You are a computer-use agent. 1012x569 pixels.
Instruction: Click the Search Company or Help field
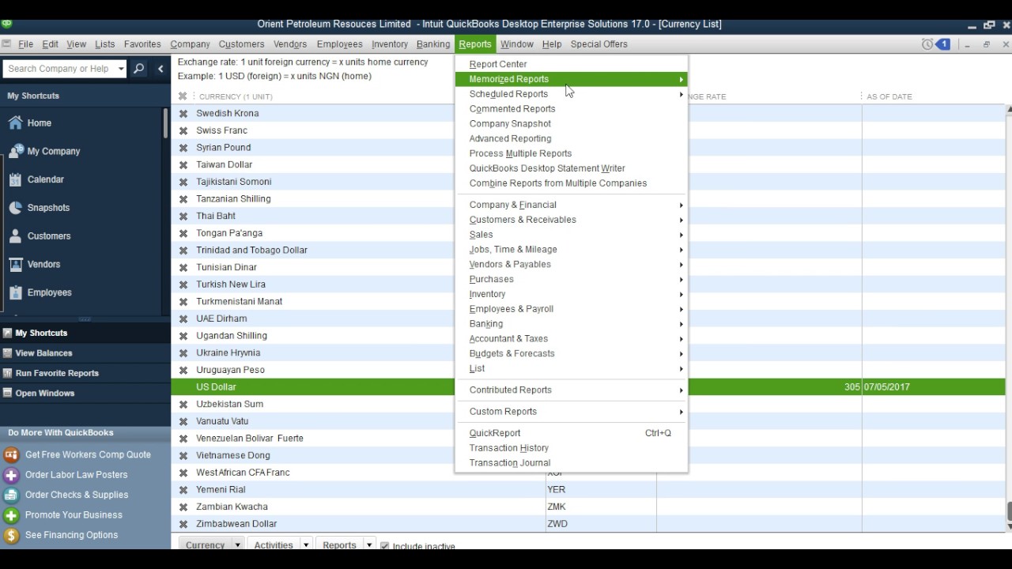63,69
